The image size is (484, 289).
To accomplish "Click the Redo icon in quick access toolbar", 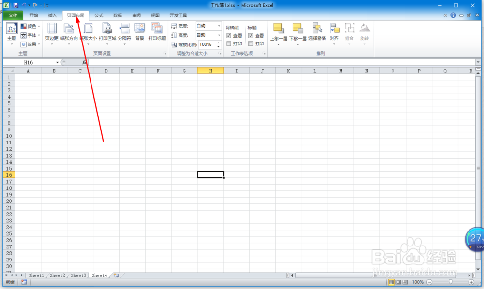I will pos(35,5).
